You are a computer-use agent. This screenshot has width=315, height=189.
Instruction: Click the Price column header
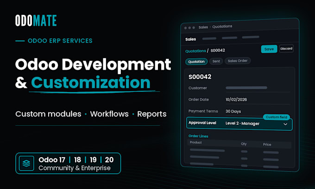pos(267,145)
